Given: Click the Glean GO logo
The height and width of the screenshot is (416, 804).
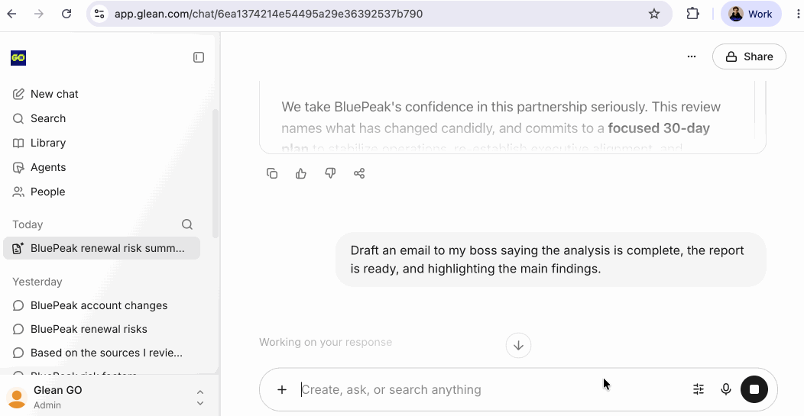Looking at the screenshot, I should pos(18,57).
